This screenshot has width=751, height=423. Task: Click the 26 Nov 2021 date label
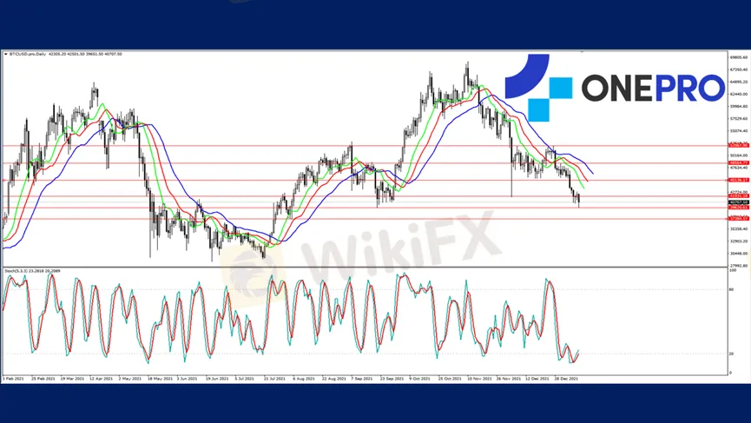[x=509, y=379]
